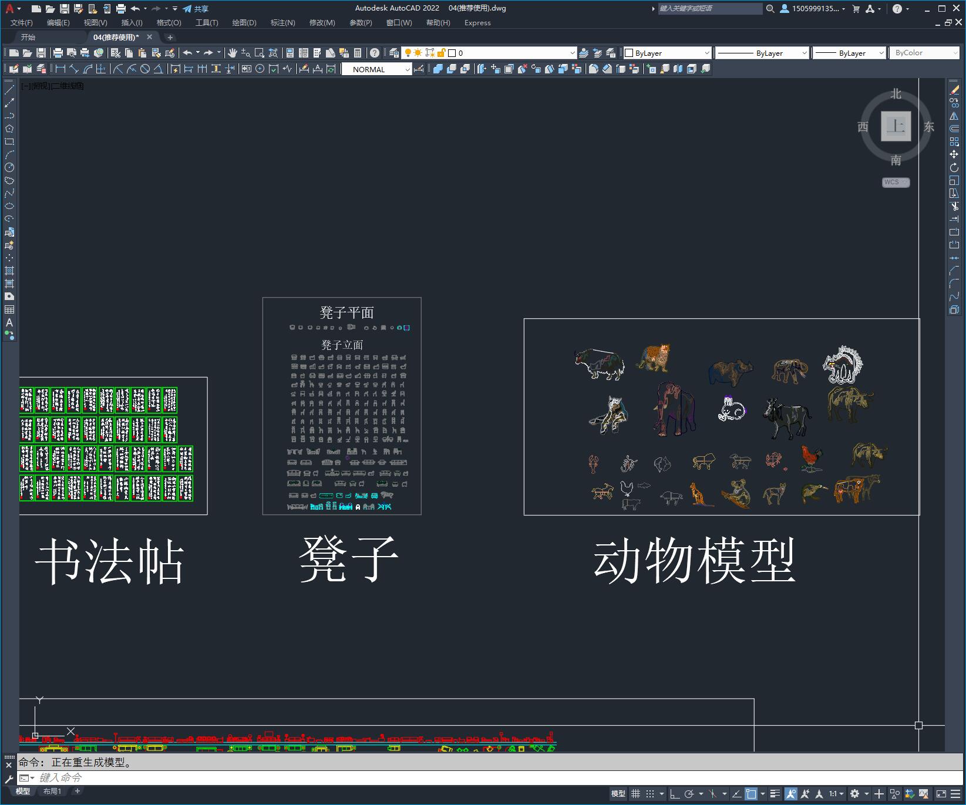The image size is (966, 805).
Task: Toggle snap mode in status bar
Action: click(650, 794)
